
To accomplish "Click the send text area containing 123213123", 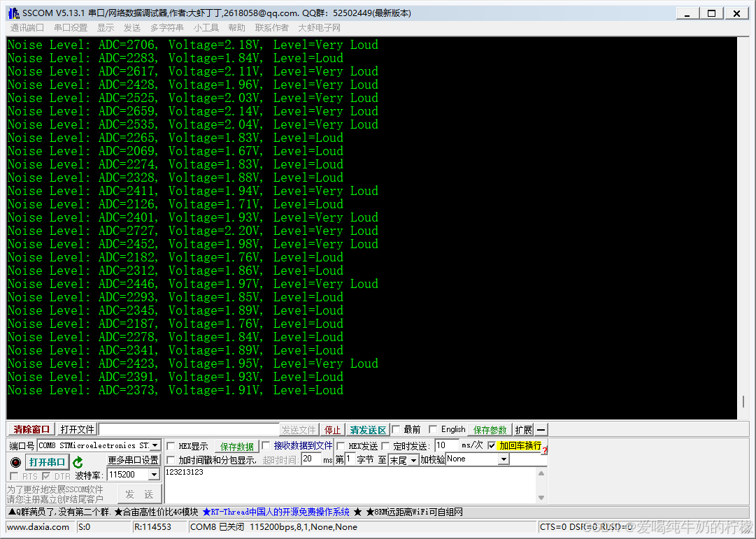I will (x=350, y=485).
